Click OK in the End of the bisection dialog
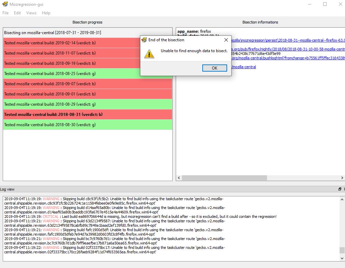Viewport: 345px width, 268px height. (215, 68)
